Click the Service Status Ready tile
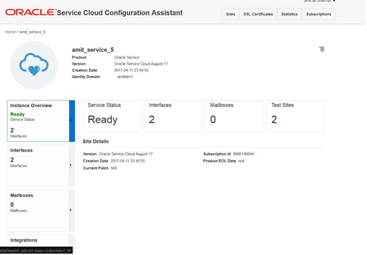Screen dimensions: 367x255 (x=112, y=116)
